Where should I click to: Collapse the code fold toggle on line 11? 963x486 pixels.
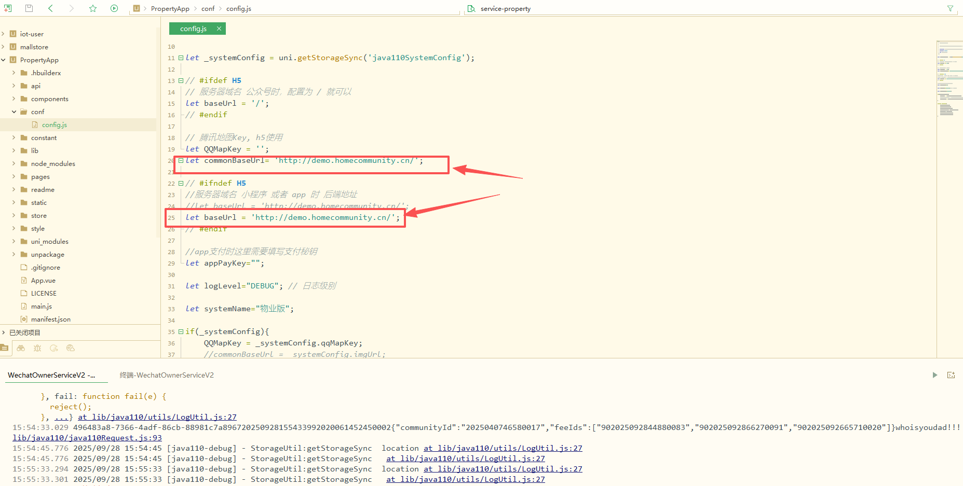point(181,58)
